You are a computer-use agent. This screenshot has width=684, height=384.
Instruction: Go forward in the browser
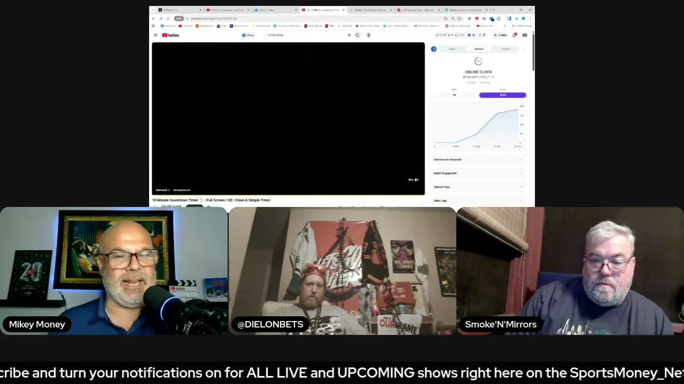pyautogui.click(x=161, y=19)
